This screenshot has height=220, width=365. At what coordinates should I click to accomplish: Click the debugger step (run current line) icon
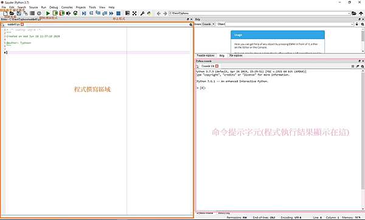[91, 13]
